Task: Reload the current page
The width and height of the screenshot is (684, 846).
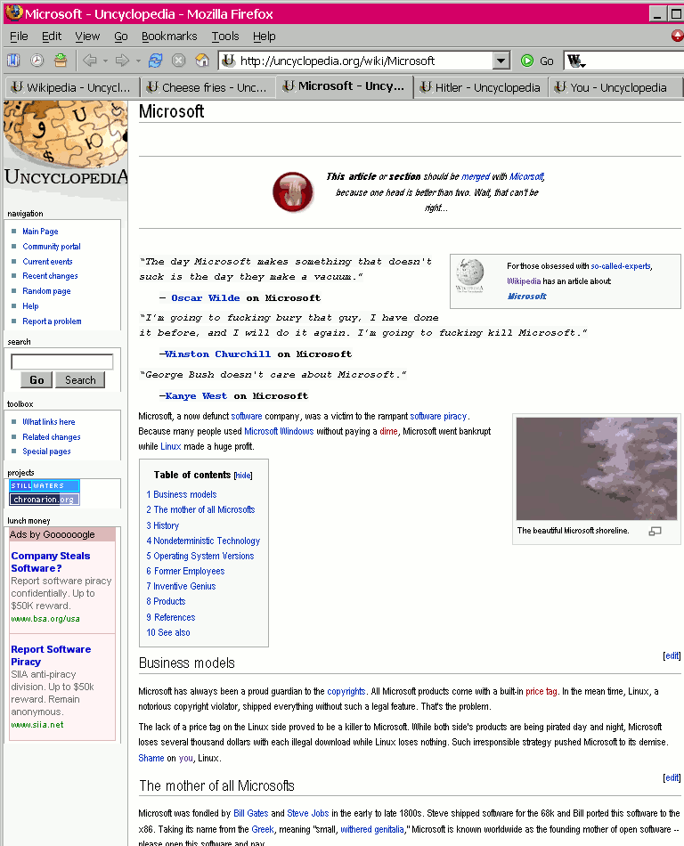Action: [155, 61]
